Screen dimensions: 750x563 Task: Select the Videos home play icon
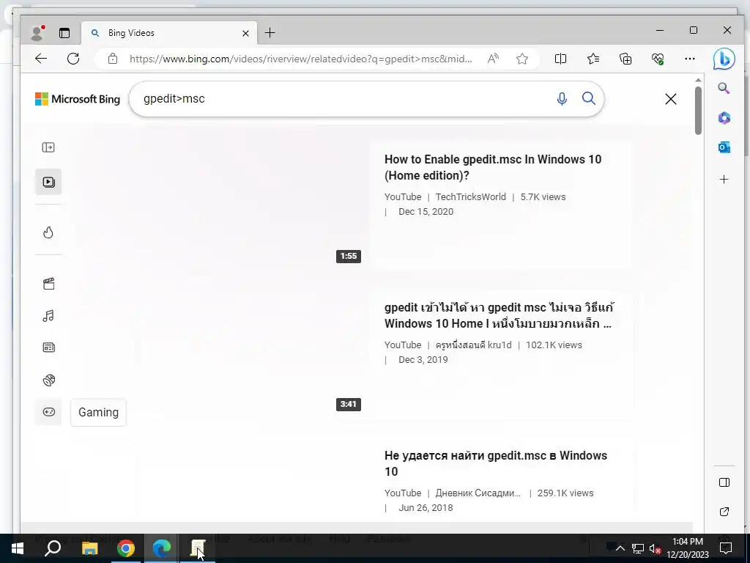48,182
